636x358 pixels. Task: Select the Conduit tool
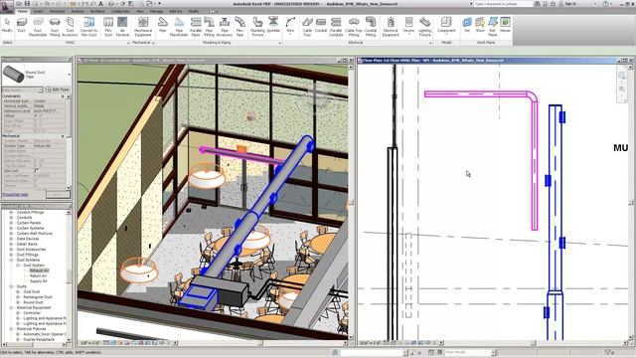pos(320,25)
